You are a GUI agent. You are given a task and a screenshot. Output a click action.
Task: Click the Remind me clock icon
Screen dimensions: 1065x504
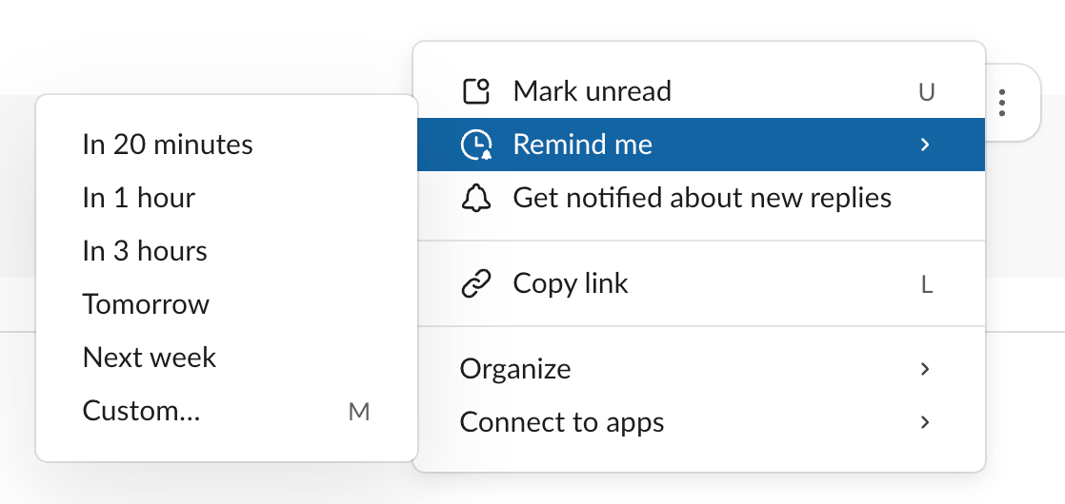(475, 145)
